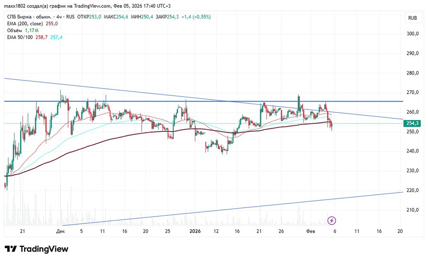Click the Фев date label on time axis
This screenshot has height=261, width=428.
pyautogui.click(x=311, y=231)
